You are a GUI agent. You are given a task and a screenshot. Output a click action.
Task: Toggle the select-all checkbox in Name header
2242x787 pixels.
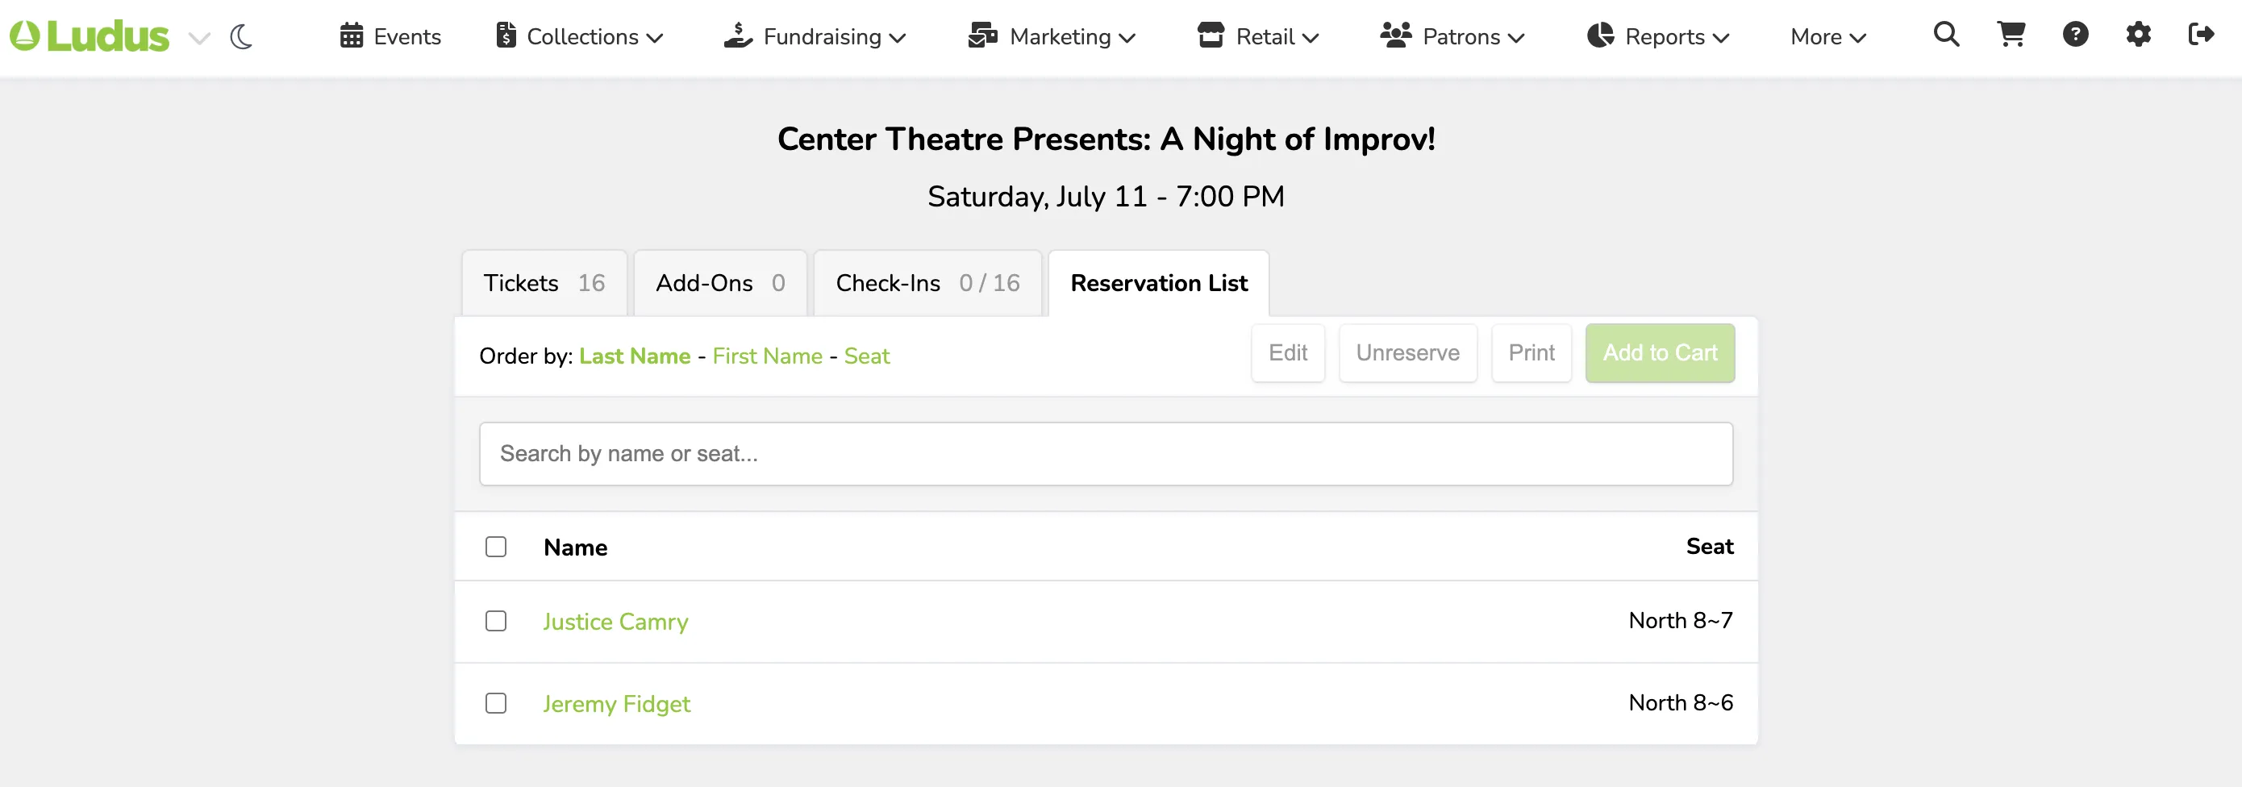496,547
